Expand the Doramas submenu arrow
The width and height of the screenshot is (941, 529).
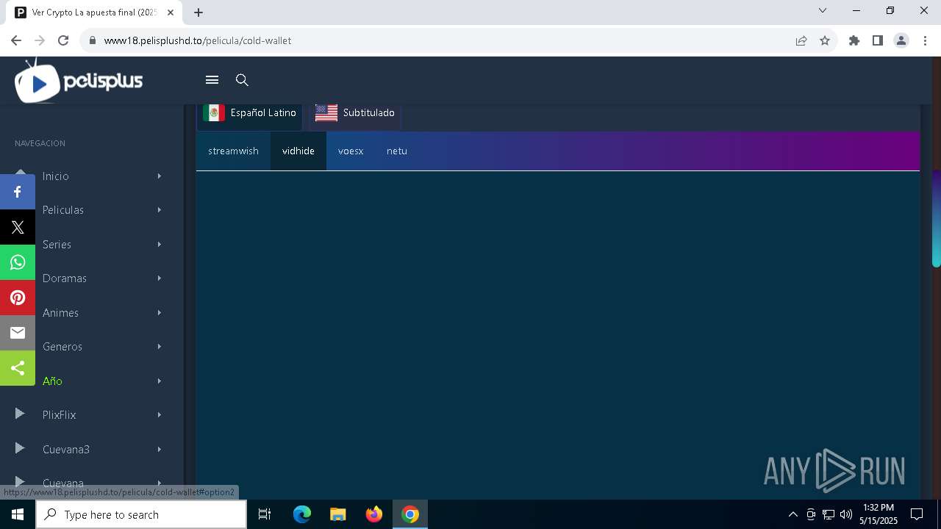click(159, 278)
